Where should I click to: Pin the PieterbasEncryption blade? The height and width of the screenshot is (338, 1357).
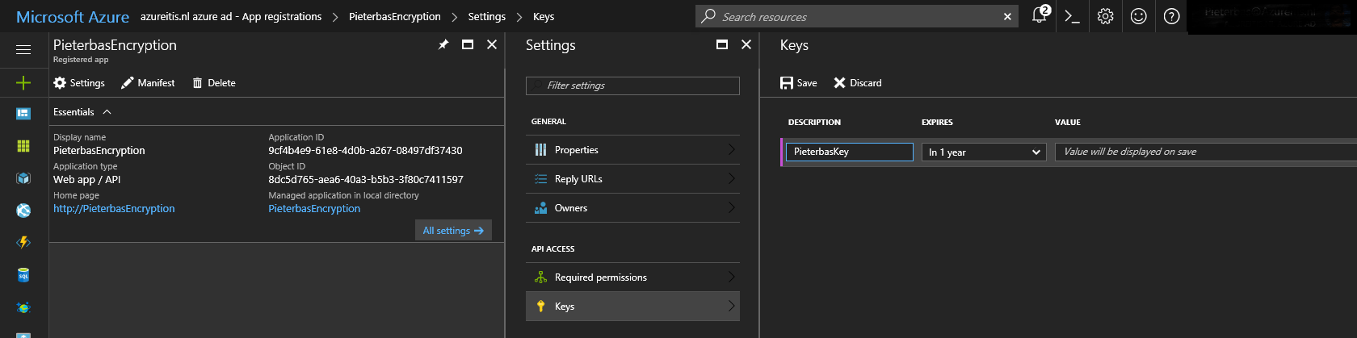443,45
